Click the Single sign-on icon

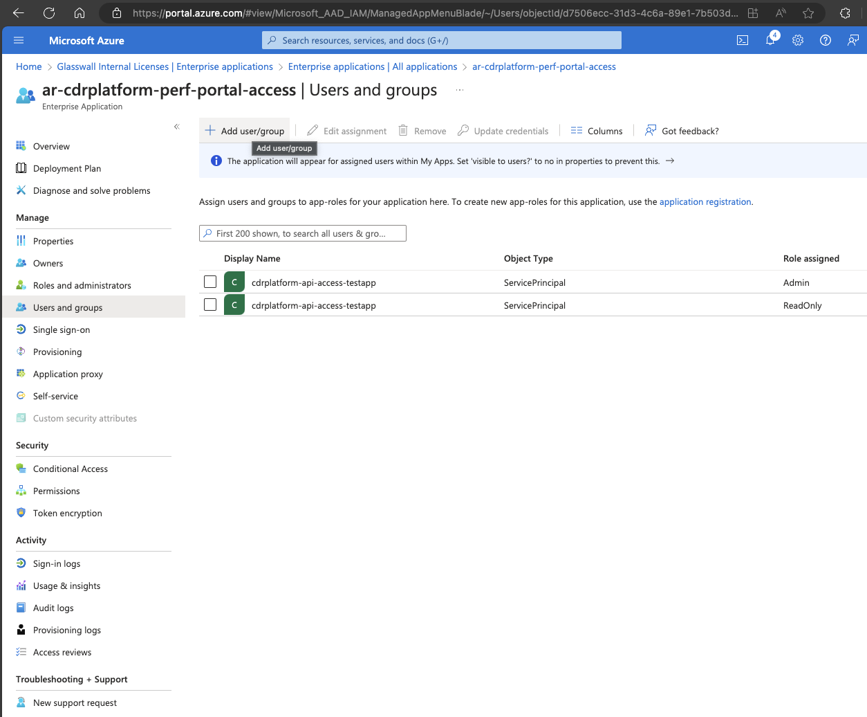click(x=21, y=329)
